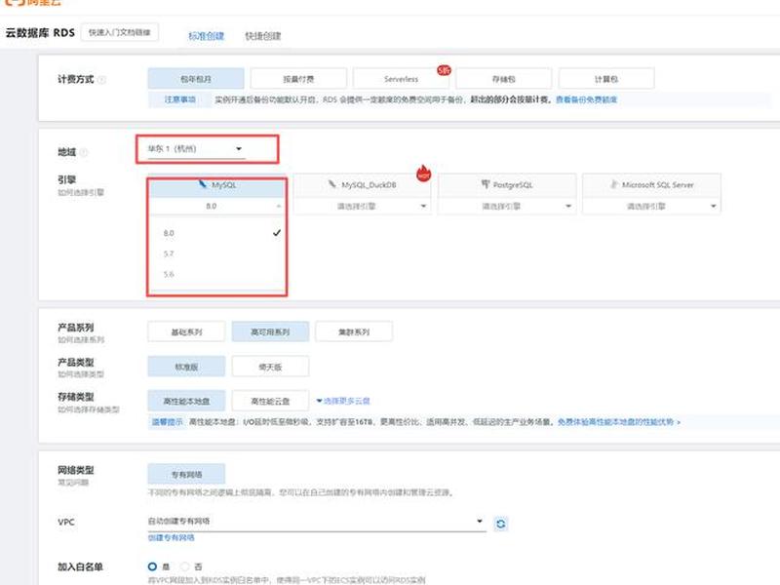The height and width of the screenshot is (585, 780).
Task: Select 倚天版 product type
Action: pyautogui.click(x=270, y=367)
